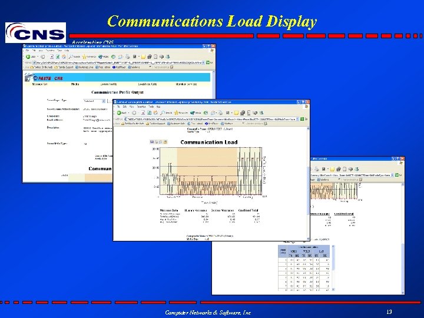
Task: Click the Print icon in the load table window
Action: point(317,169)
